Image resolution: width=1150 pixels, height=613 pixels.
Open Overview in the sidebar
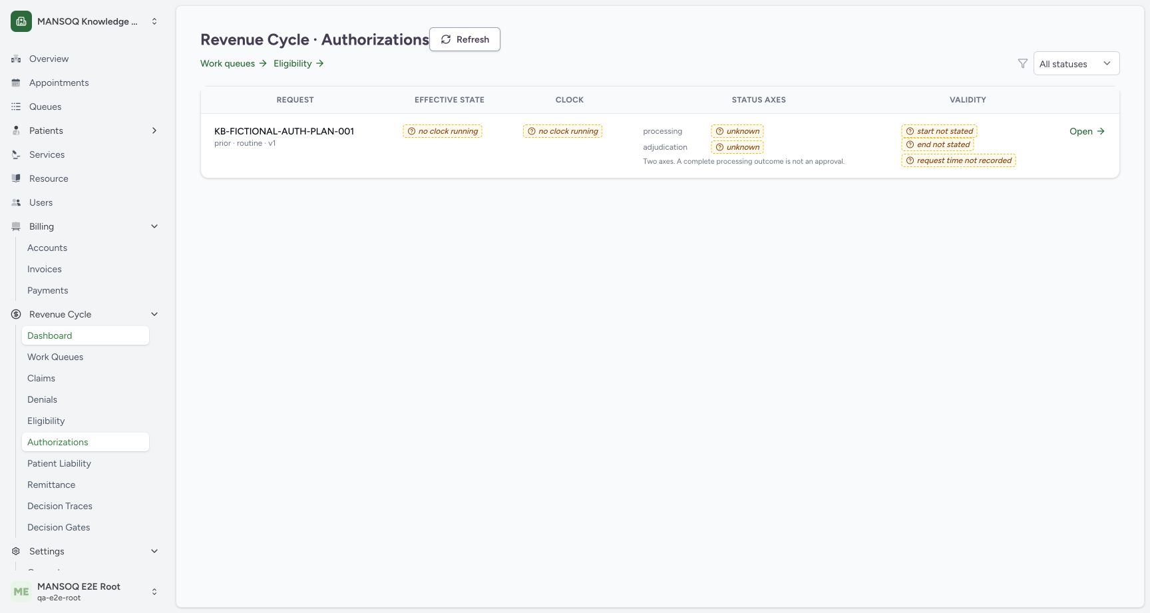[49, 59]
